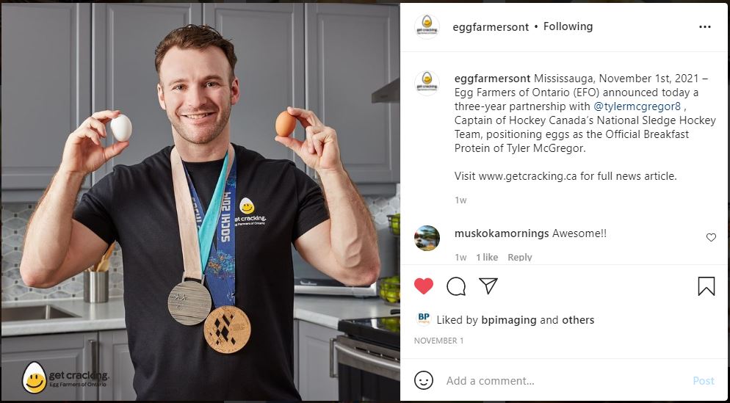Click the Following button in header
Viewport: 730px width, 403px height.
click(x=568, y=26)
